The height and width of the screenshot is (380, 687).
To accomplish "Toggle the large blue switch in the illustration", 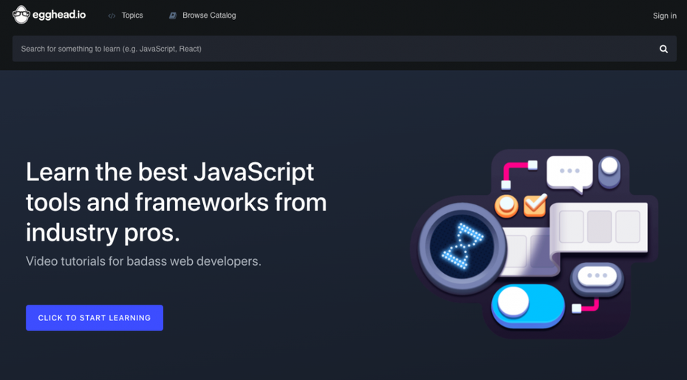I will point(527,303).
